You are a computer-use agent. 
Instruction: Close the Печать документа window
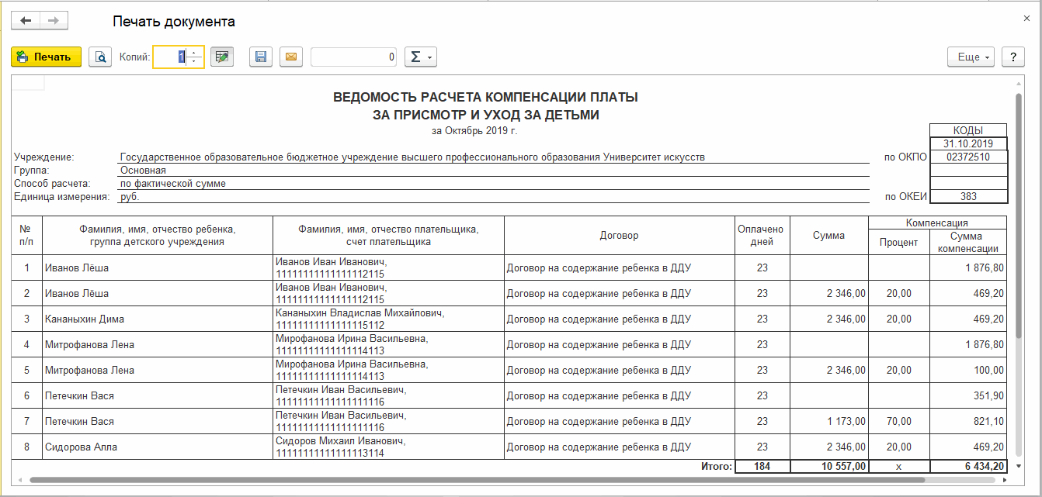1026,17
